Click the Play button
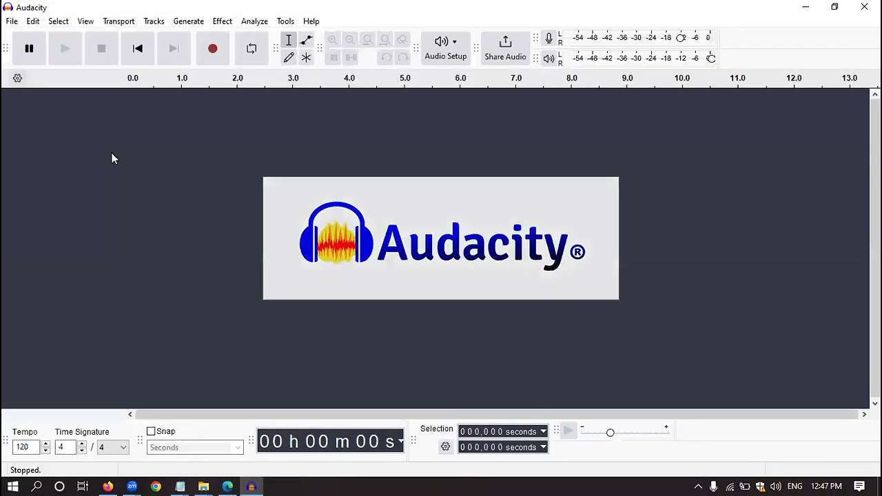The height and width of the screenshot is (496, 882). click(x=65, y=48)
